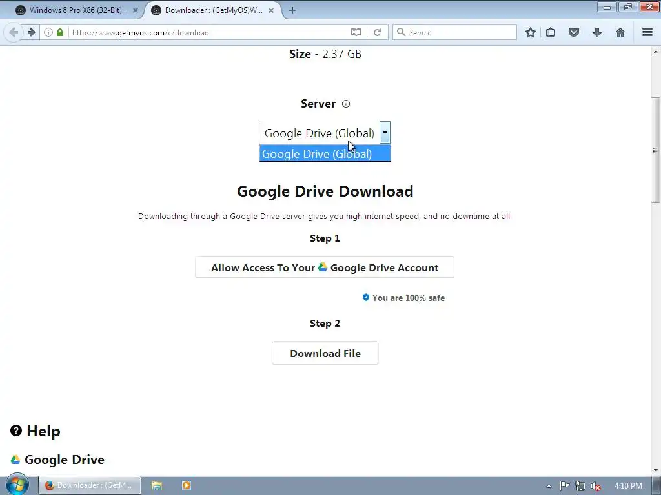The height and width of the screenshot is (495, 661).
Task: Click the scrollbar down arrow
Action: [655, 470]
